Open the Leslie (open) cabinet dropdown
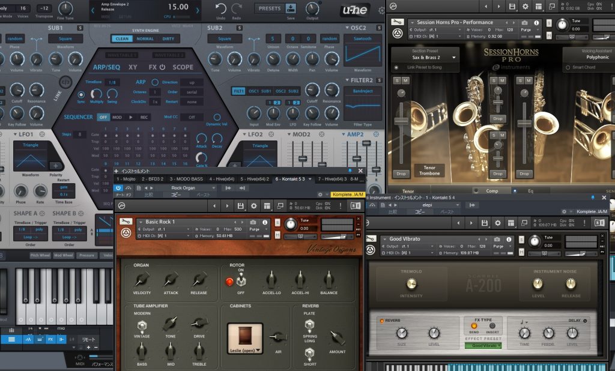Image resolution: width=615 pixels, height=371 pixels. click(x=244, y=349)
